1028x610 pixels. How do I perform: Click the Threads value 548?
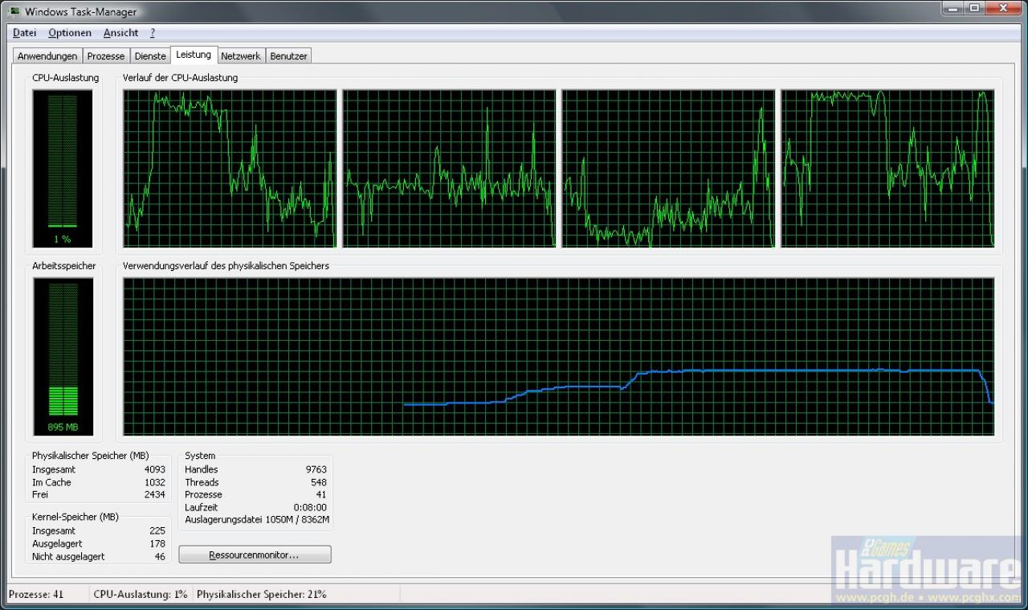pyautogui.click(x=319, y=482)
